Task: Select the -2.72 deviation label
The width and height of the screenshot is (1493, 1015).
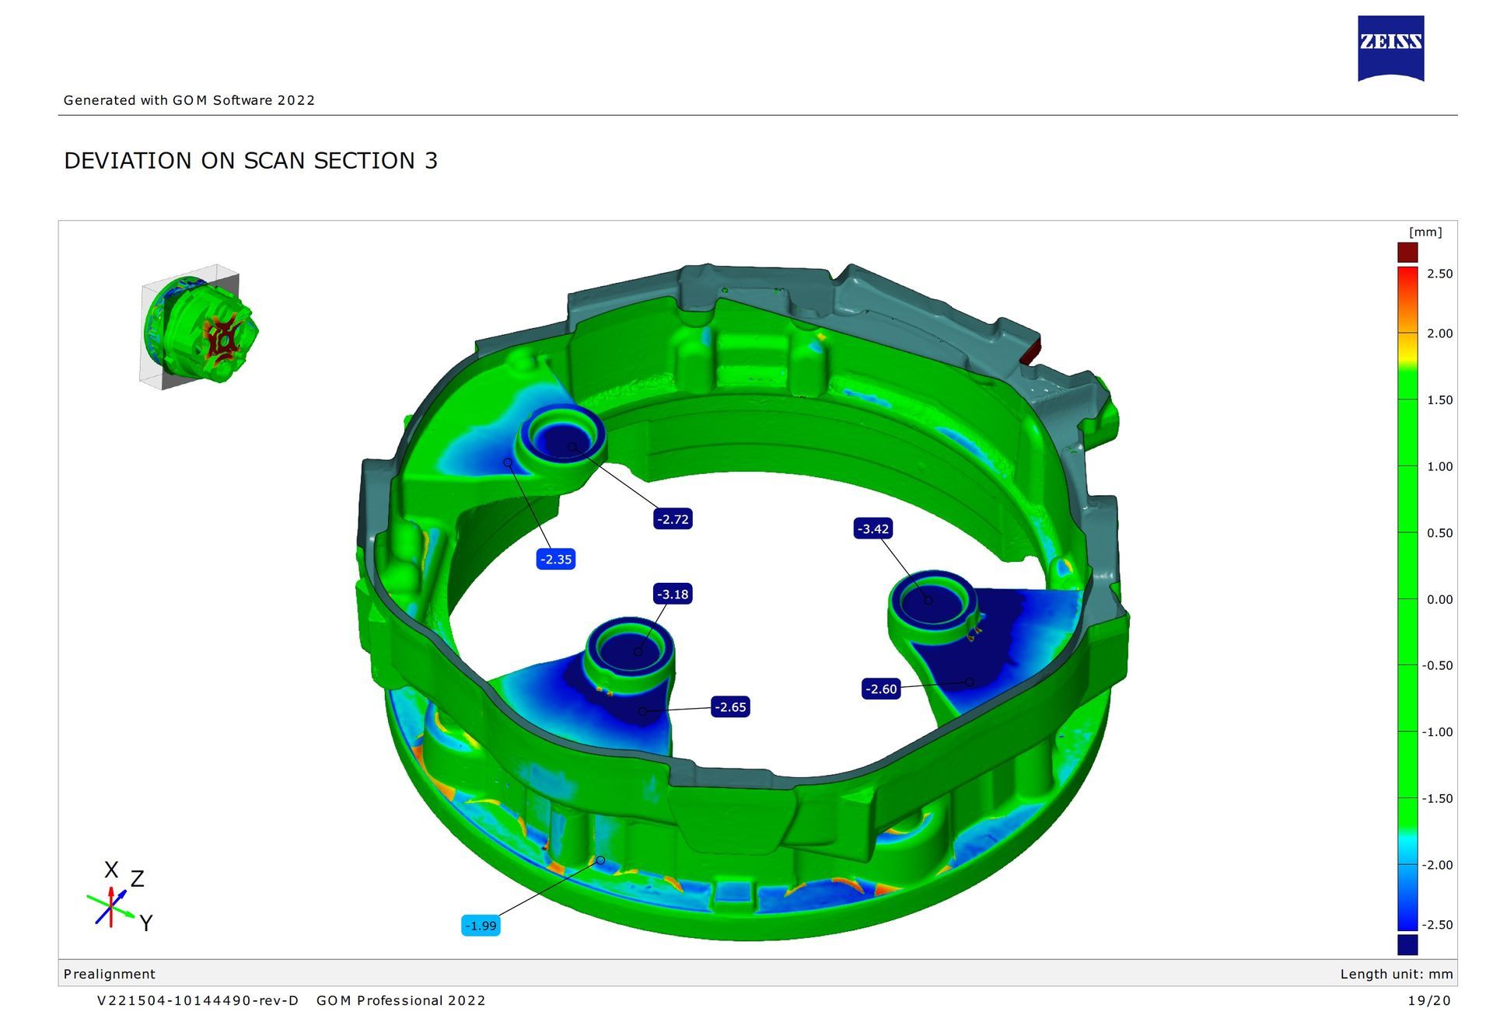Action: click(673, 519)
